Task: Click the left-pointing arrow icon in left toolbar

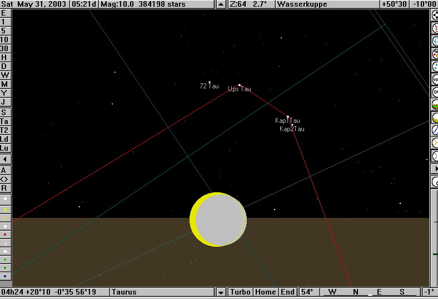Action: pyautogui.click(x=5, y=159)
